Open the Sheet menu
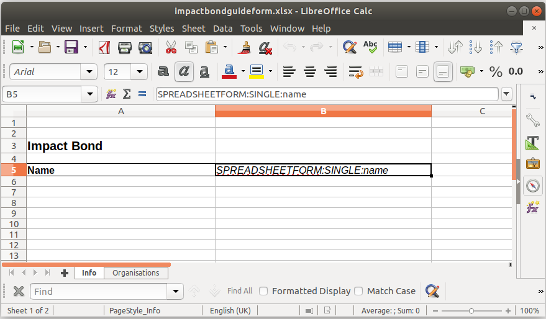 [194, 29]
